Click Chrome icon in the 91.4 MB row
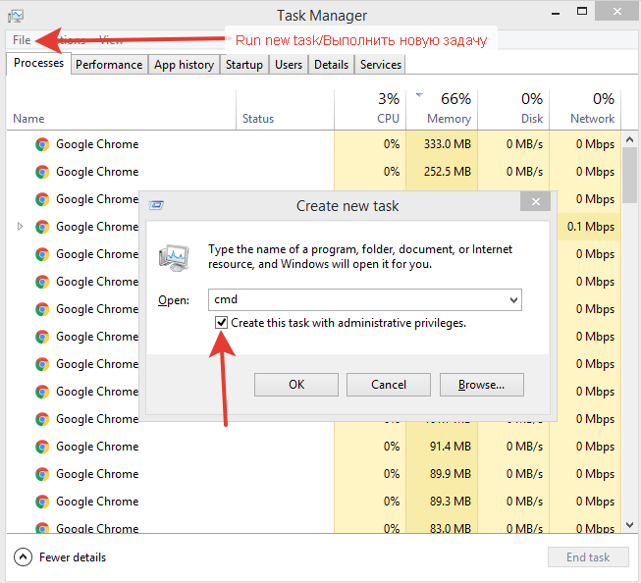The width and height of the screenshot is (641, 583). click(42, 447)
